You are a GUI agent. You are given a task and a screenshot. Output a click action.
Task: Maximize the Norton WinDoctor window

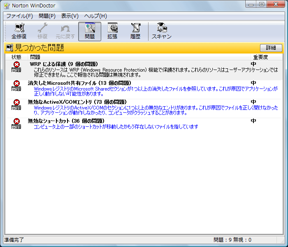262,4
